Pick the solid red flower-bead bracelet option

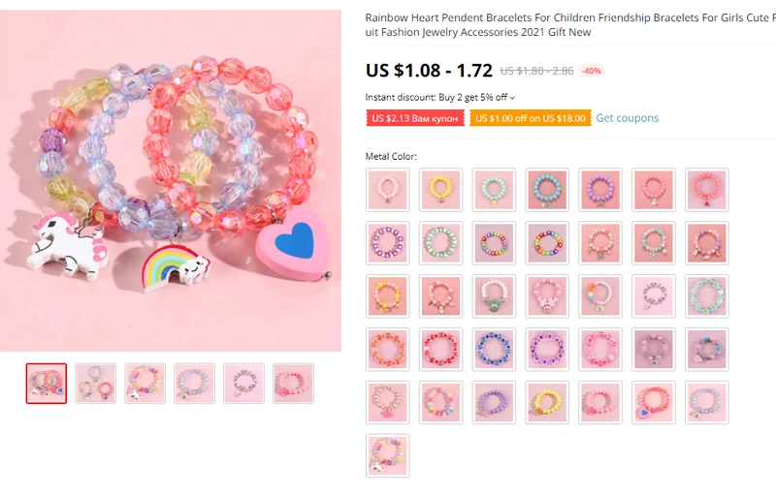point(440,350)
